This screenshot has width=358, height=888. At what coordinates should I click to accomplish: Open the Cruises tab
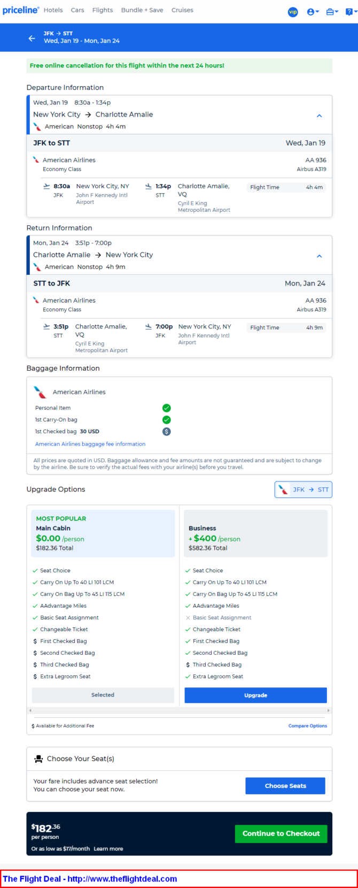[182, 10]
